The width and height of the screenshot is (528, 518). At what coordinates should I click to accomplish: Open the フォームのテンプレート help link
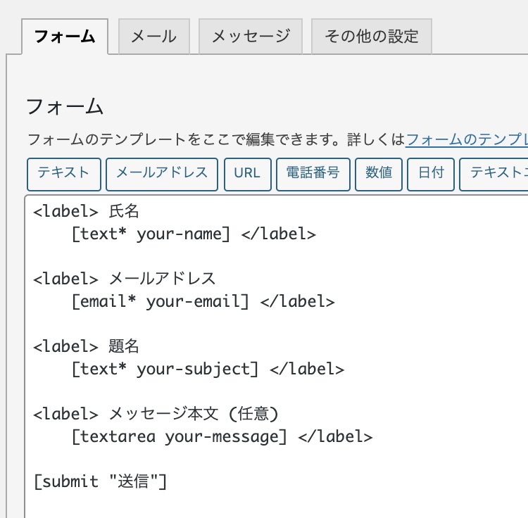point(466,139)
